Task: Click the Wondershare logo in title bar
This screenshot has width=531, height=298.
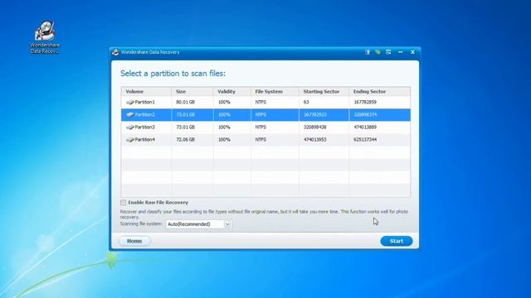Action: coord(115,52)
